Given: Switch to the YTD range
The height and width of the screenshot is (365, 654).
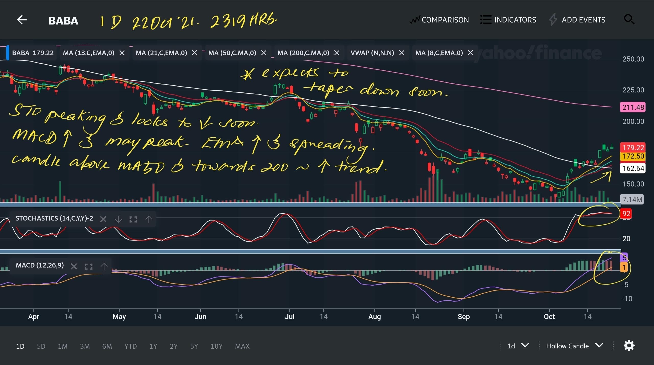Looking at the screenshot, I should (x=131, y=346).
